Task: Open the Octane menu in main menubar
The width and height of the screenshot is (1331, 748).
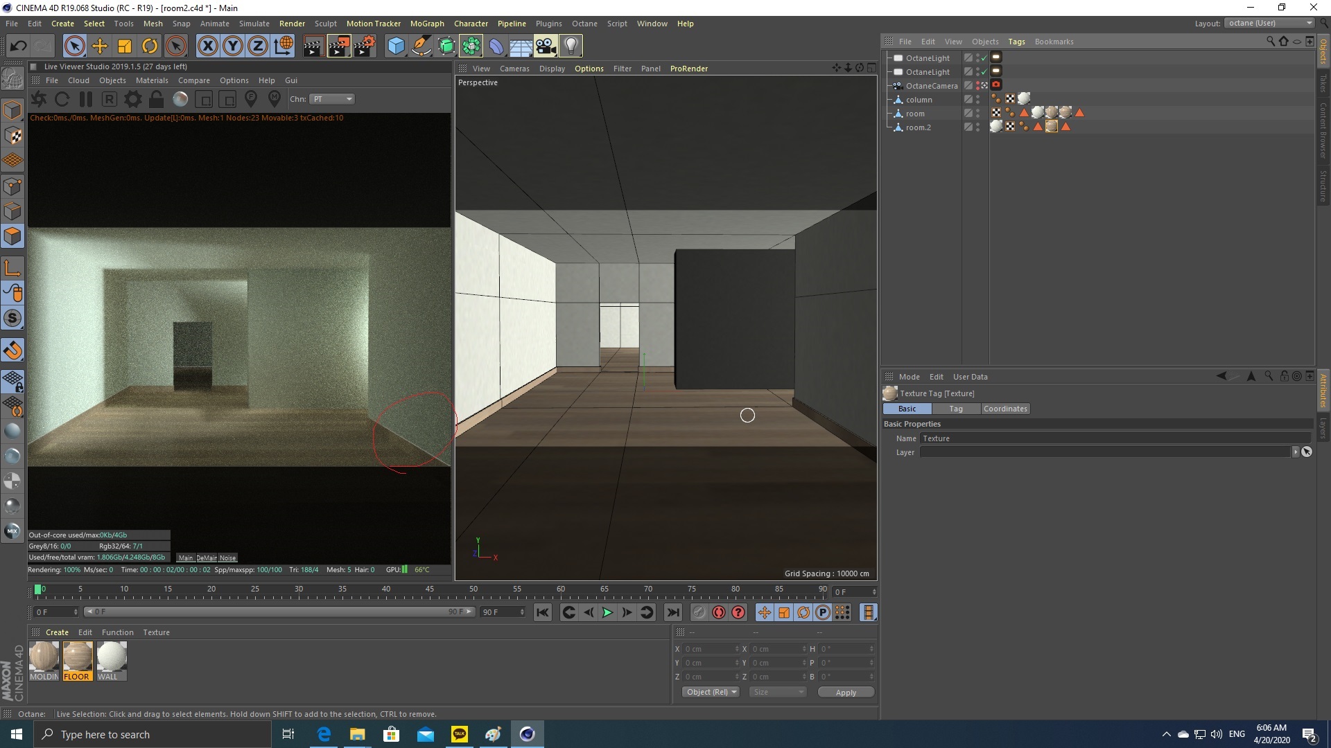Action: (x=584, y=24)
